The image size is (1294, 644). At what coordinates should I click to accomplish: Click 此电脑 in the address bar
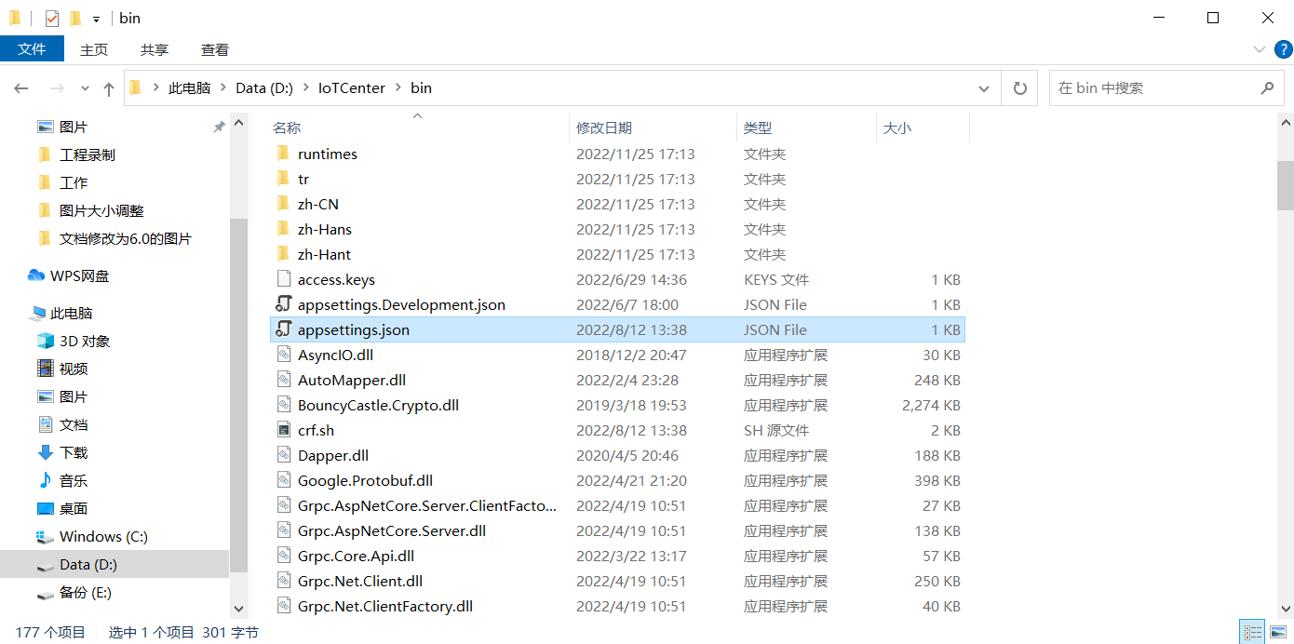189,88
